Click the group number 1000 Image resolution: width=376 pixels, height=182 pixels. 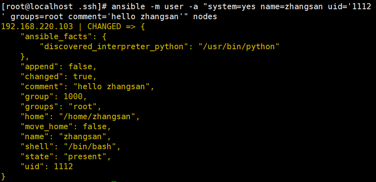click(x=73, y=96)
